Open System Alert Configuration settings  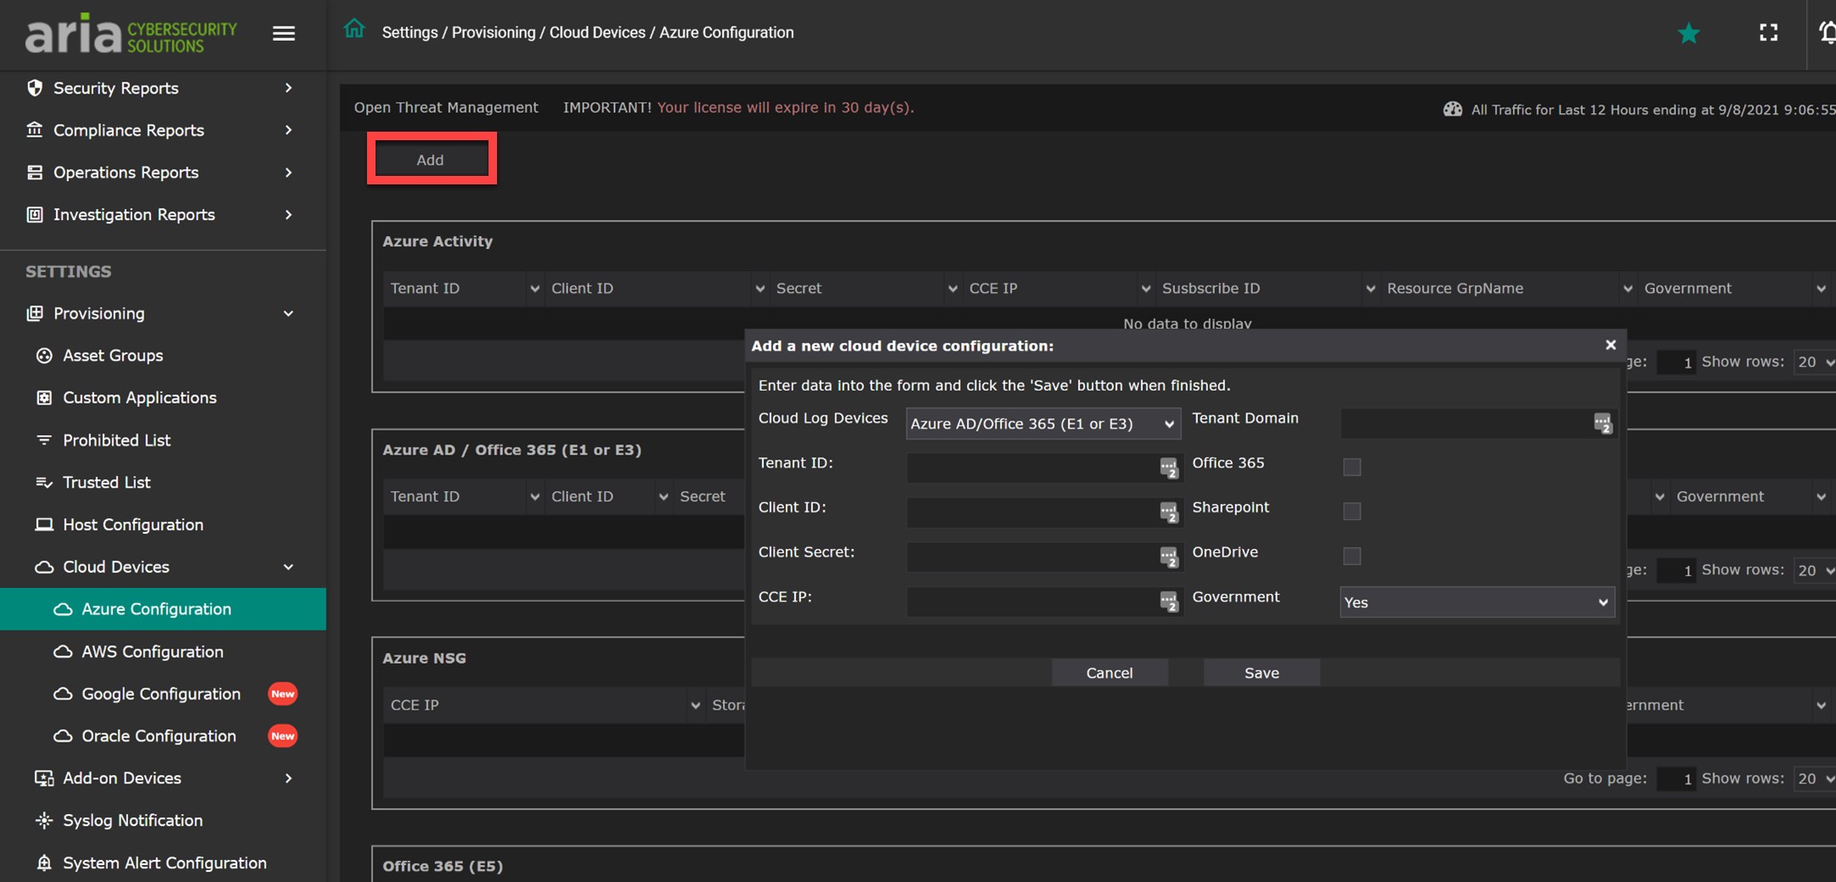(163, 862)
